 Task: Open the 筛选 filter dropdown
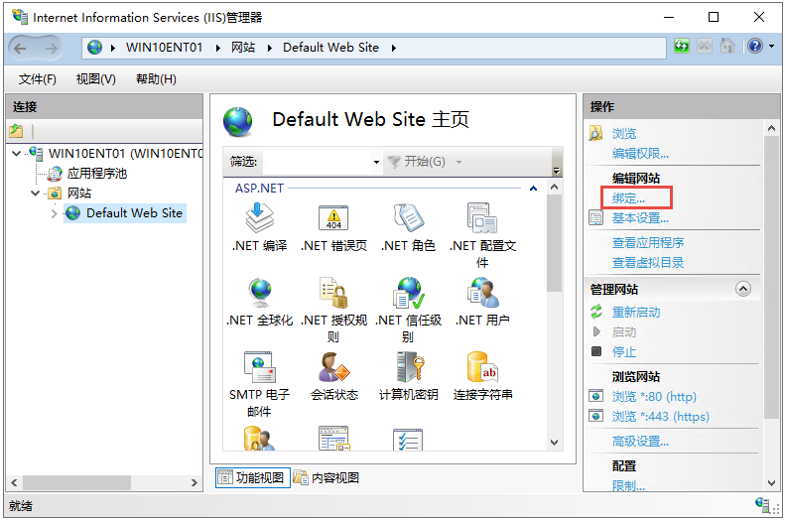click(x=376, y=162)
